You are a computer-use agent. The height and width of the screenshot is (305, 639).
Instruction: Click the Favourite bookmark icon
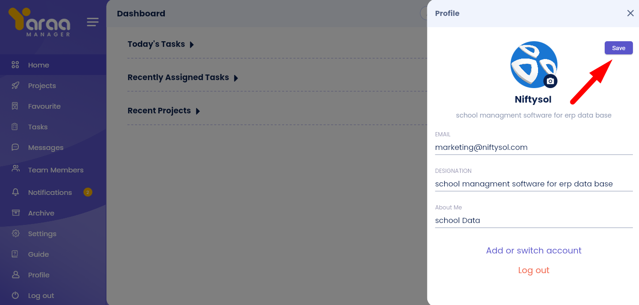tap(15, 106)
